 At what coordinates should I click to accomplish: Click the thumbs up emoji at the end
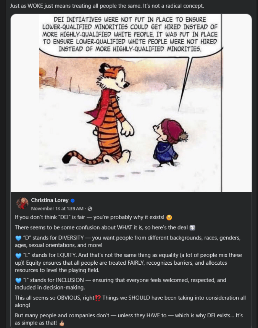coord(62,323)
